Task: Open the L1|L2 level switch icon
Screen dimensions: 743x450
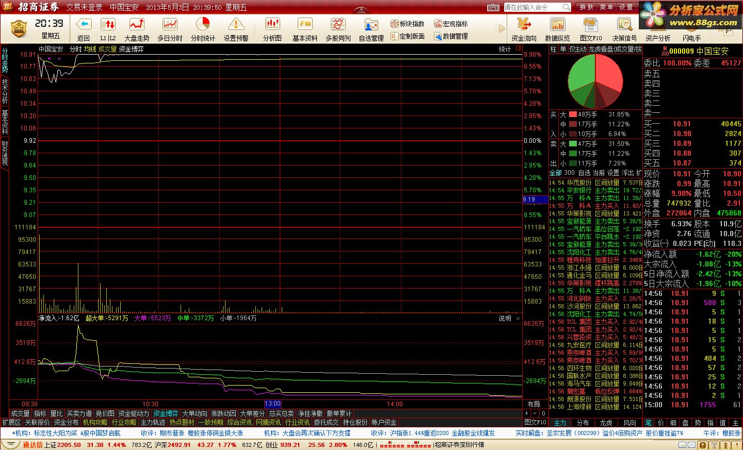Action: click(108, 24)
